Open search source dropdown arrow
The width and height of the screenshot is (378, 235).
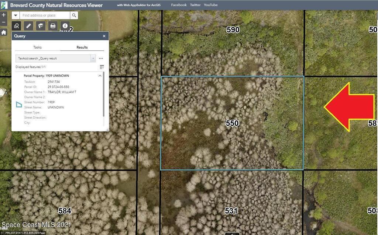(16, 15)
